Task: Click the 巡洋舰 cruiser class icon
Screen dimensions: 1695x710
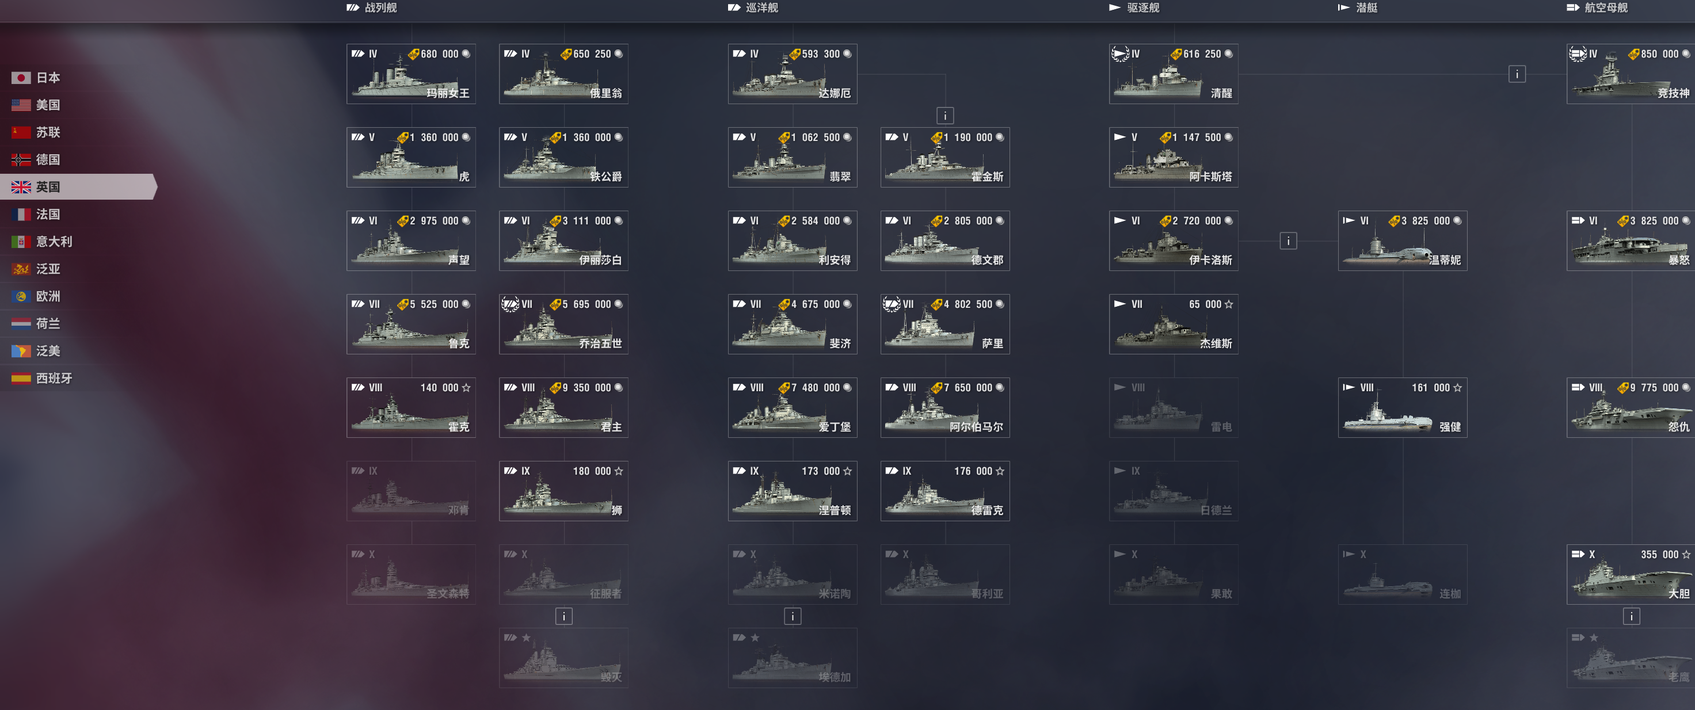Action: tap(734, 8)
